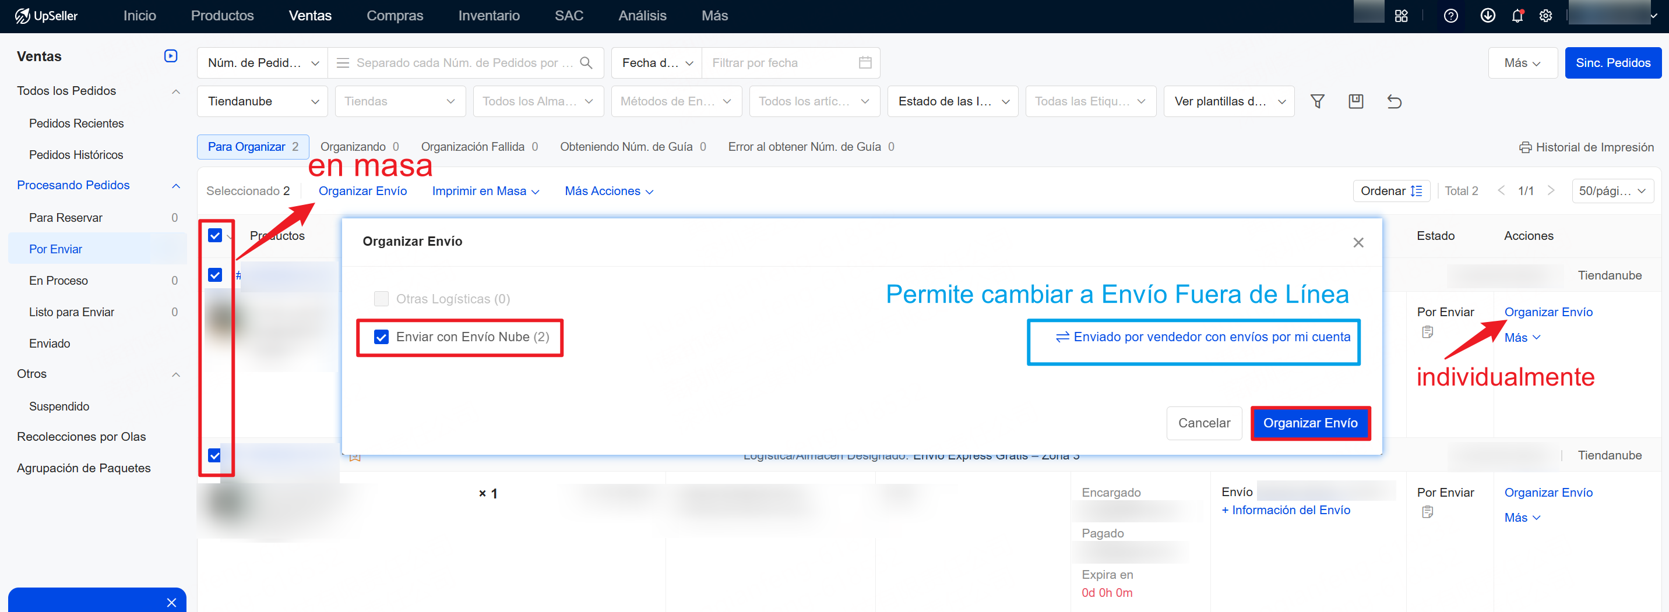Click the video tutorial icon beside Ventas

[170, 56]
